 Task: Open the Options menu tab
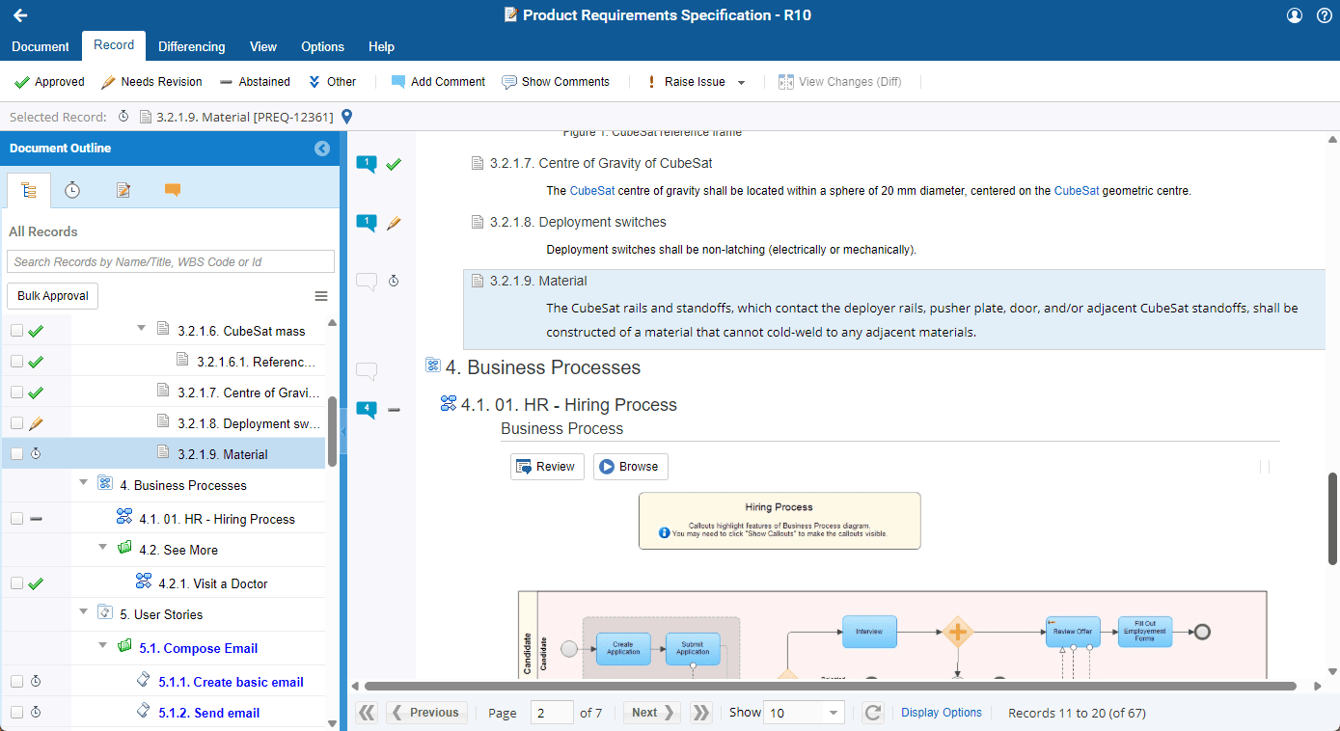point(322,46)
